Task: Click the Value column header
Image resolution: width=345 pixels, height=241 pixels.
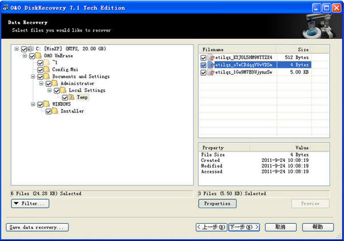Action: (281, 148)
